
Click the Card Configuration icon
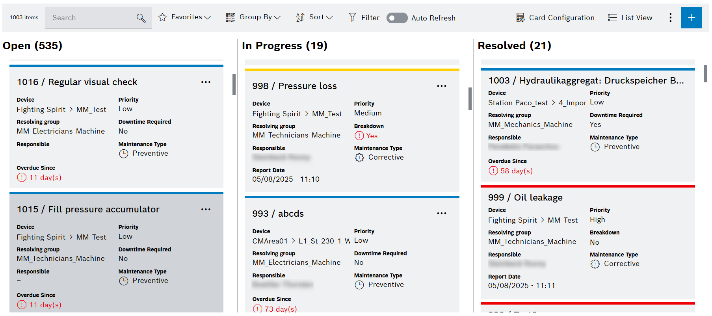coord(520,17)
